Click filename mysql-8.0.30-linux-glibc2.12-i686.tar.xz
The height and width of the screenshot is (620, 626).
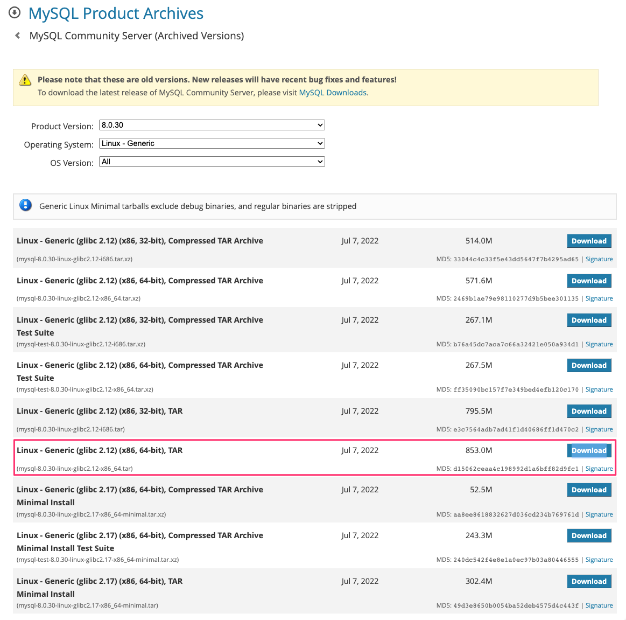pos(75,259)
